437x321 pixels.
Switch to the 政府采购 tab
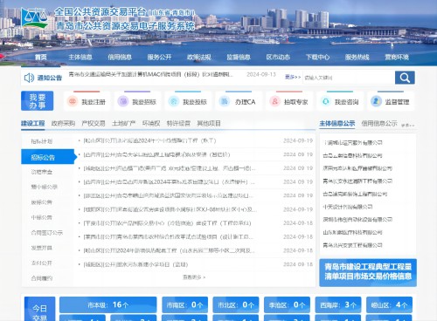pyautogui.click(x=63, y=123)
